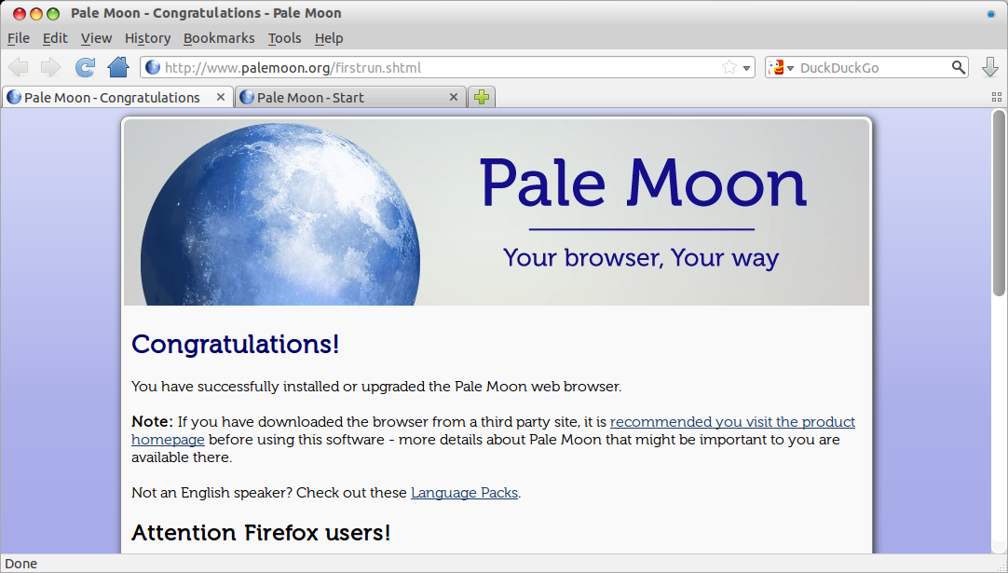The height and width of the screenshot is (573, 1008).
Task: Open the home page via house icon
Action: click(x=118, y=67)
